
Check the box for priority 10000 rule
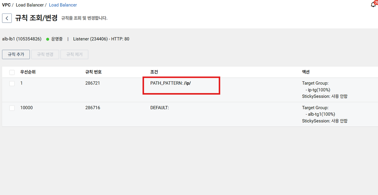(x=12, y=108)
